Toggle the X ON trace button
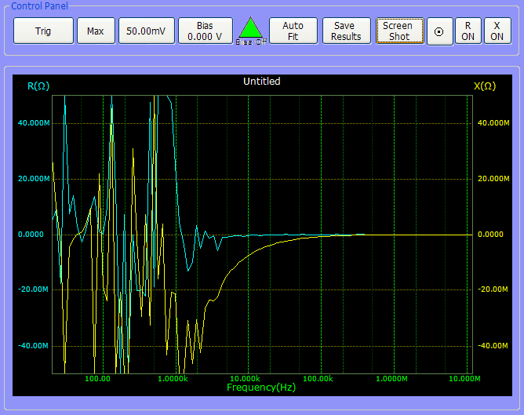The image size is (524, 415). (x=497, y=31)
